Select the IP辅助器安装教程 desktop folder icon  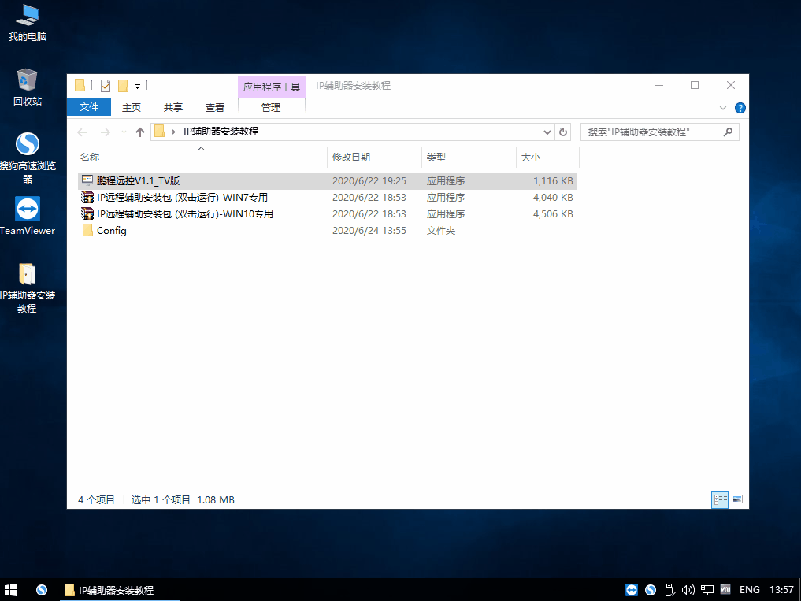27,288
